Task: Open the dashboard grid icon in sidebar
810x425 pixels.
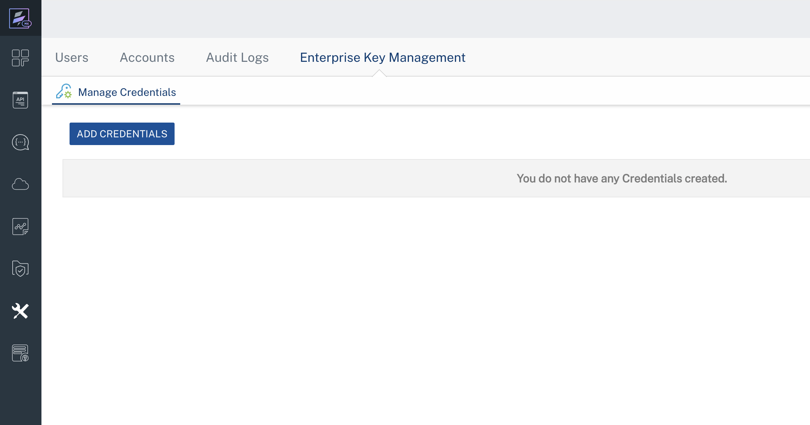Action: (x=20, y=58)
